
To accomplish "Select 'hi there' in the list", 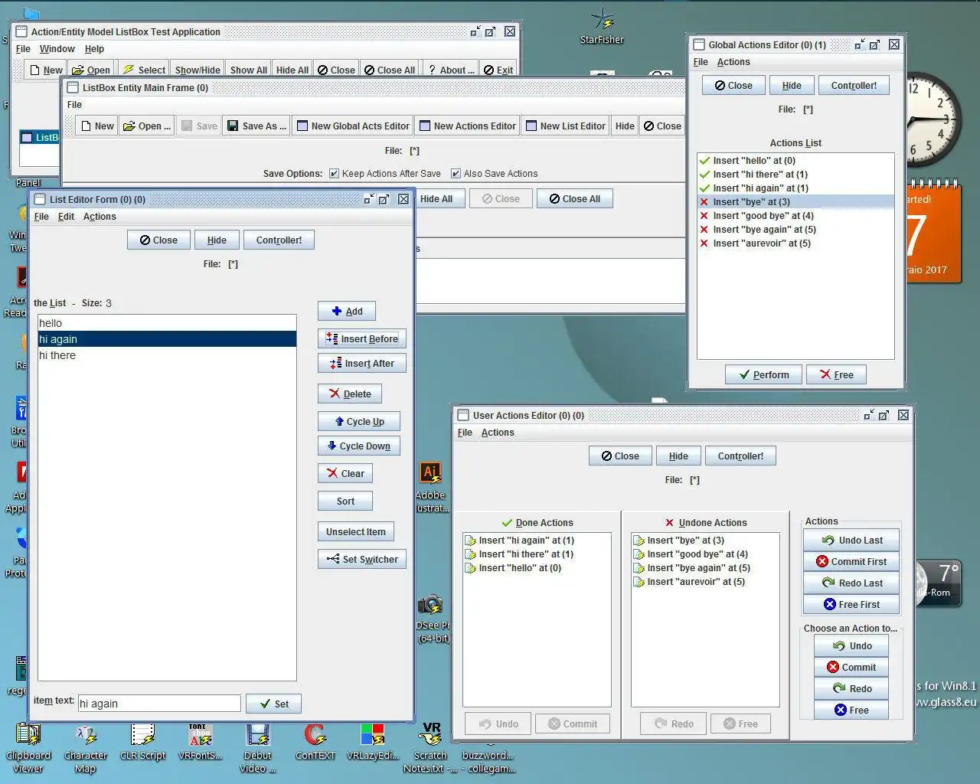I will click(x=57, y=355).
